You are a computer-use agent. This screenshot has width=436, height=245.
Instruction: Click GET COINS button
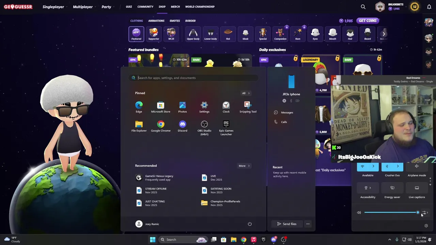click(x=368, y=21)
